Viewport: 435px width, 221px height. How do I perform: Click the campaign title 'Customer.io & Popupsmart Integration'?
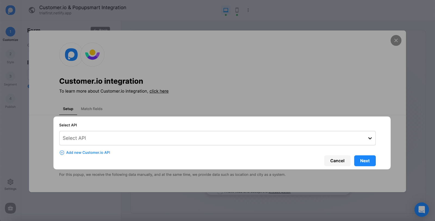(x=83, y=8)
